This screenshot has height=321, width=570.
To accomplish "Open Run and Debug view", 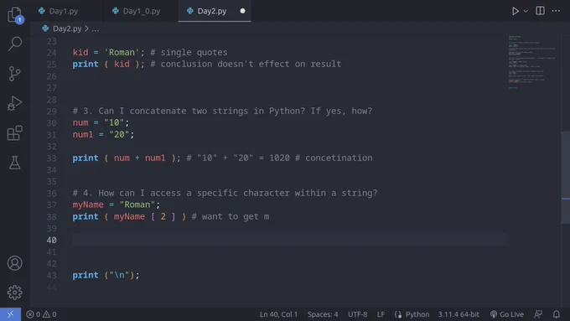I will click(x=14, y=103).
